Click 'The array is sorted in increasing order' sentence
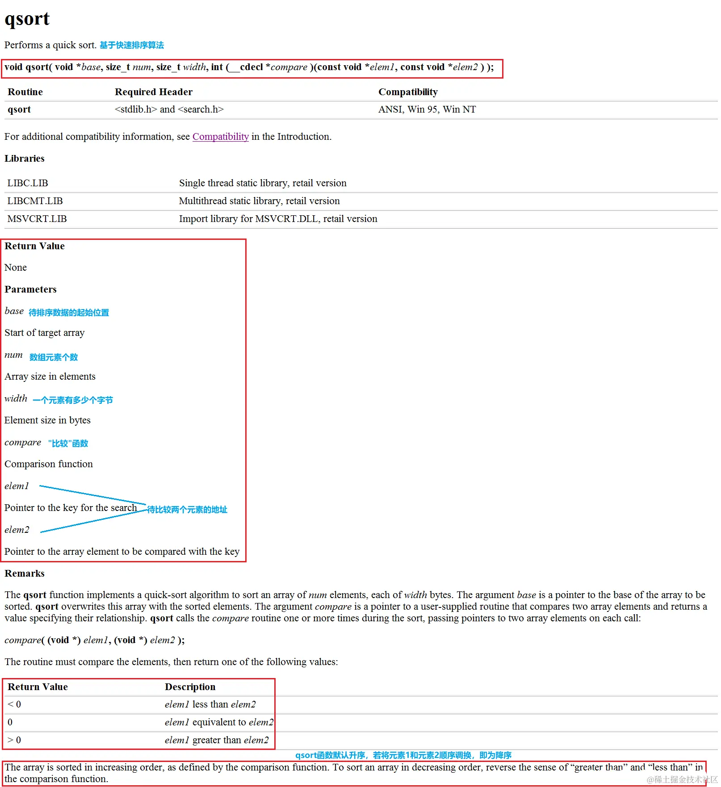Viewport: 721px width, 787px height. pyautogui.click(x=354, y=773)
